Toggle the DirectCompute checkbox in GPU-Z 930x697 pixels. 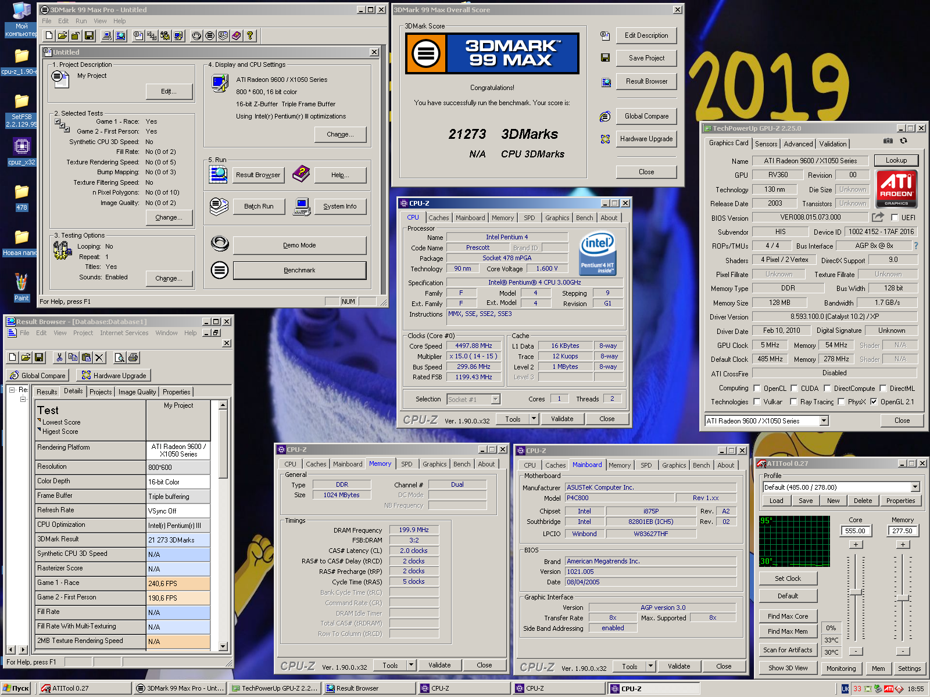pos(827,388)
